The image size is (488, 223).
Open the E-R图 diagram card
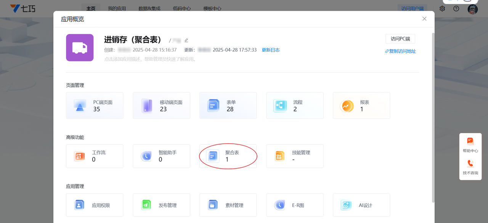pyautogui.click(x=295, y=205)
